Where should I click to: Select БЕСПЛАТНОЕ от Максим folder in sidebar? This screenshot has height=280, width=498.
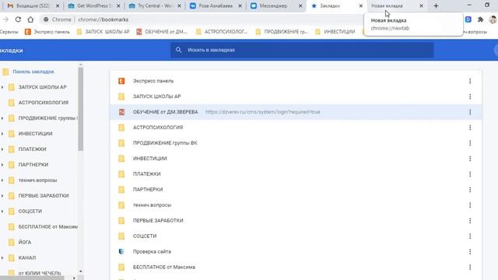pos(48,226)
